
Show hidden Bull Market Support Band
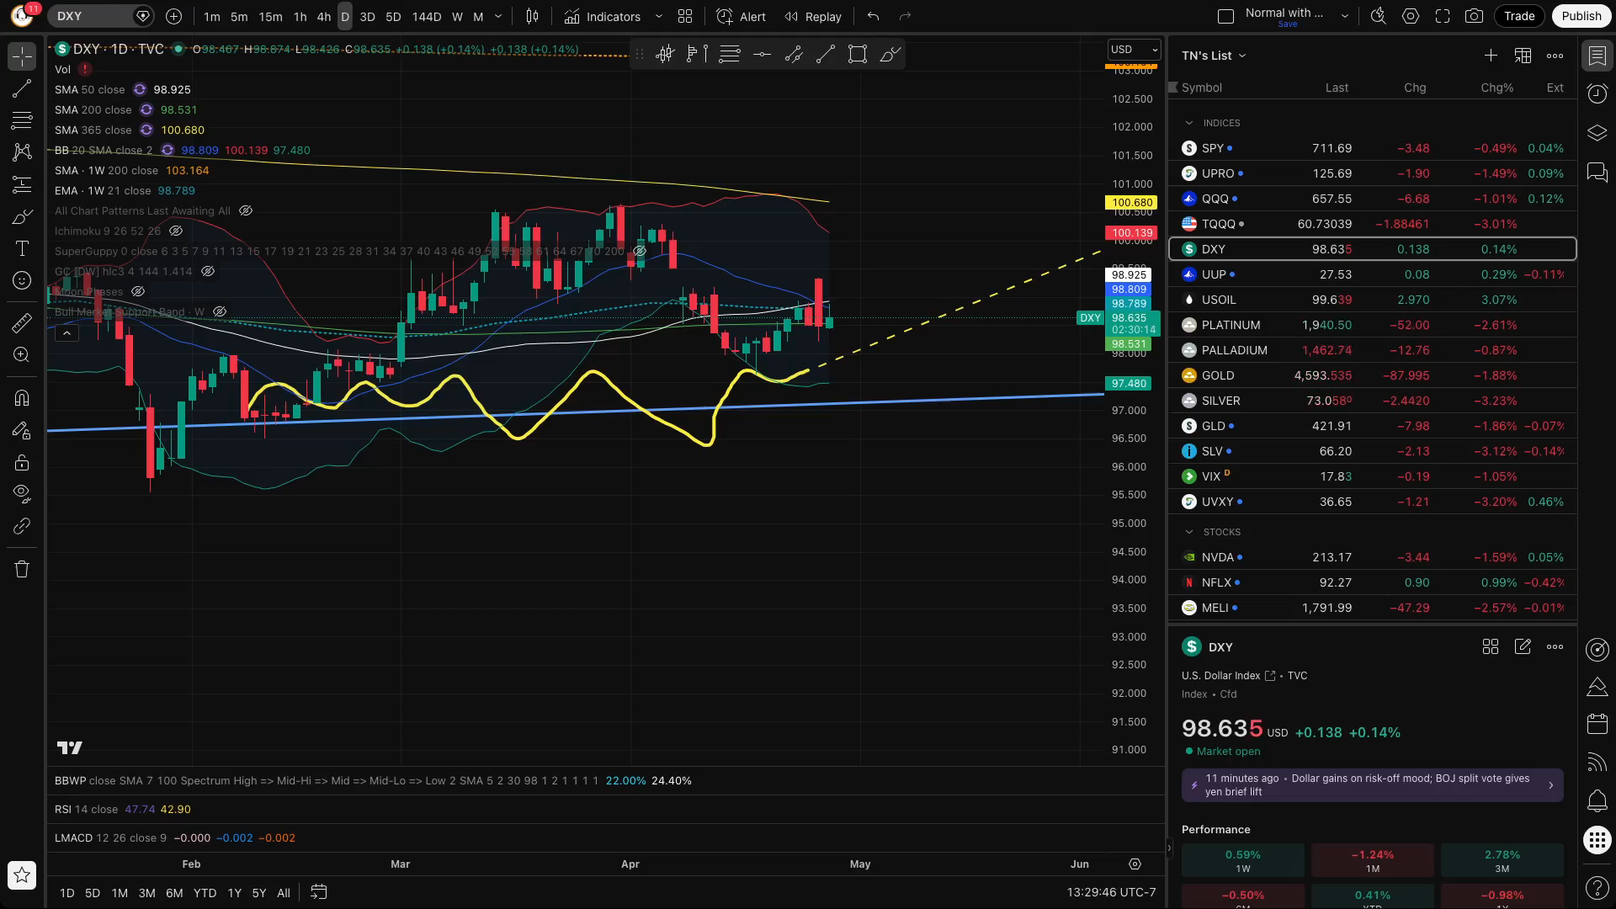[220, 311]
